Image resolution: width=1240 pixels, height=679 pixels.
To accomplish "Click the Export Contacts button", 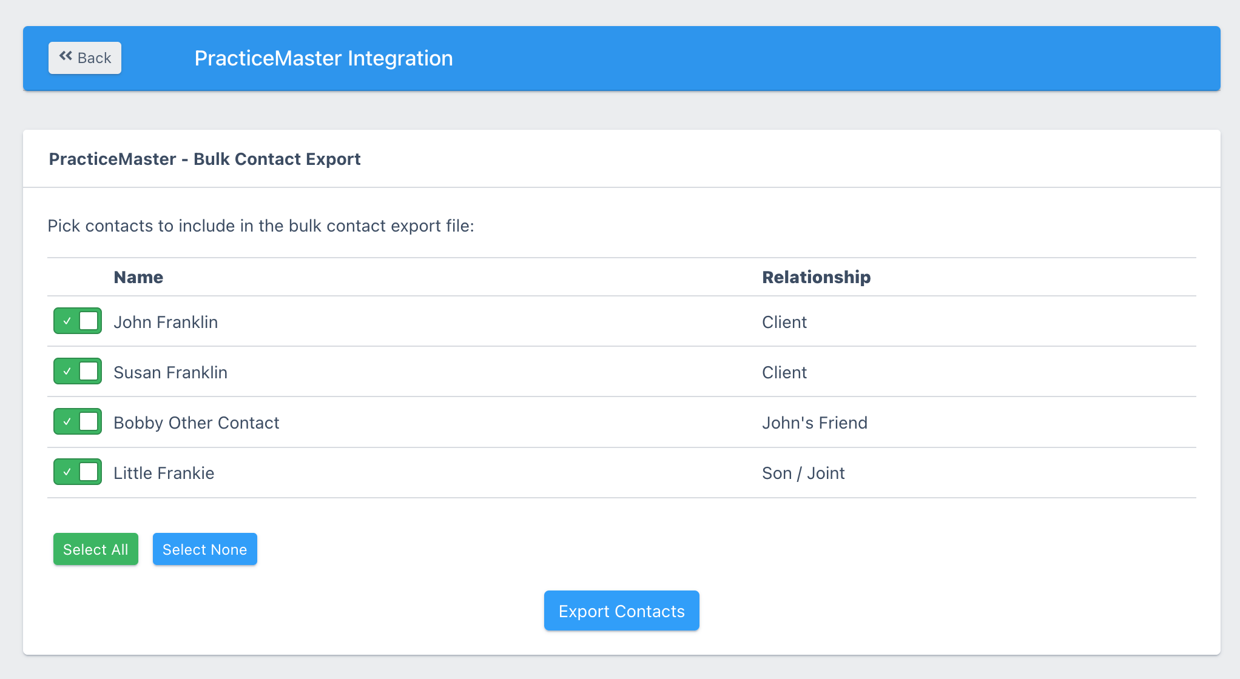I will point(621,610).
